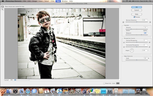Click left icon of Horizontal Perspective slider
The width and height of the screenshot is (153, 96).
[124, 47]
